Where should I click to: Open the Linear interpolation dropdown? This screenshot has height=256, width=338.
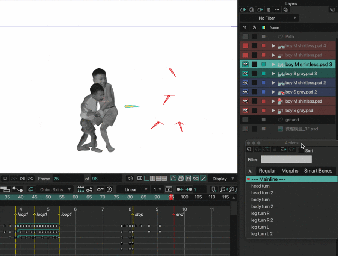click(133, 189)
